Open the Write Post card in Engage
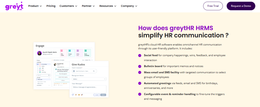260x107 pixels. click(79, 53)
